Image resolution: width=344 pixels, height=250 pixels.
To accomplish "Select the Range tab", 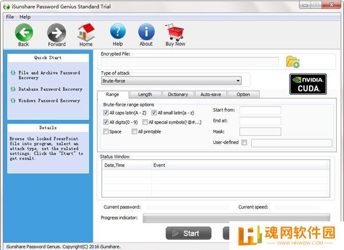I will tap(112, 94).
